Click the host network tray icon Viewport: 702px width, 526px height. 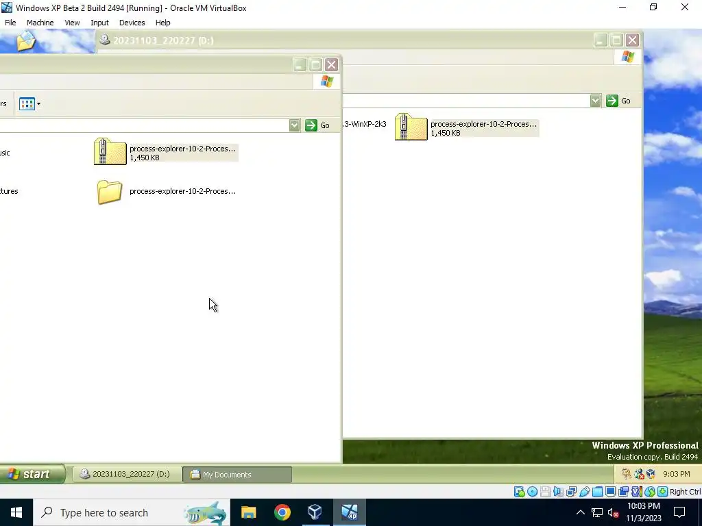coord(597,512)
